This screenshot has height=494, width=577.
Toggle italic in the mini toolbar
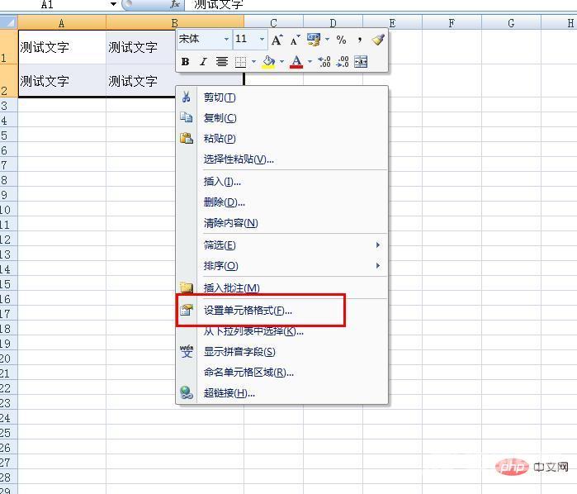202,62
